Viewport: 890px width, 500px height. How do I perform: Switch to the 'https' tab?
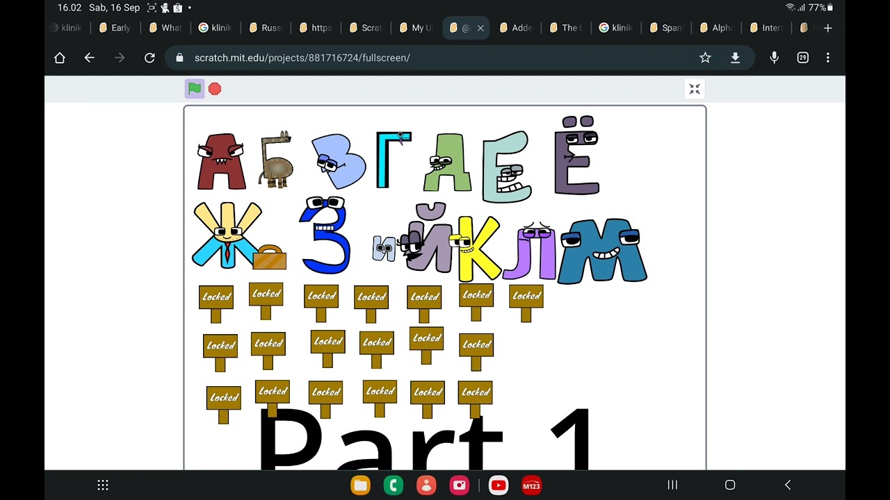(315, 28)
